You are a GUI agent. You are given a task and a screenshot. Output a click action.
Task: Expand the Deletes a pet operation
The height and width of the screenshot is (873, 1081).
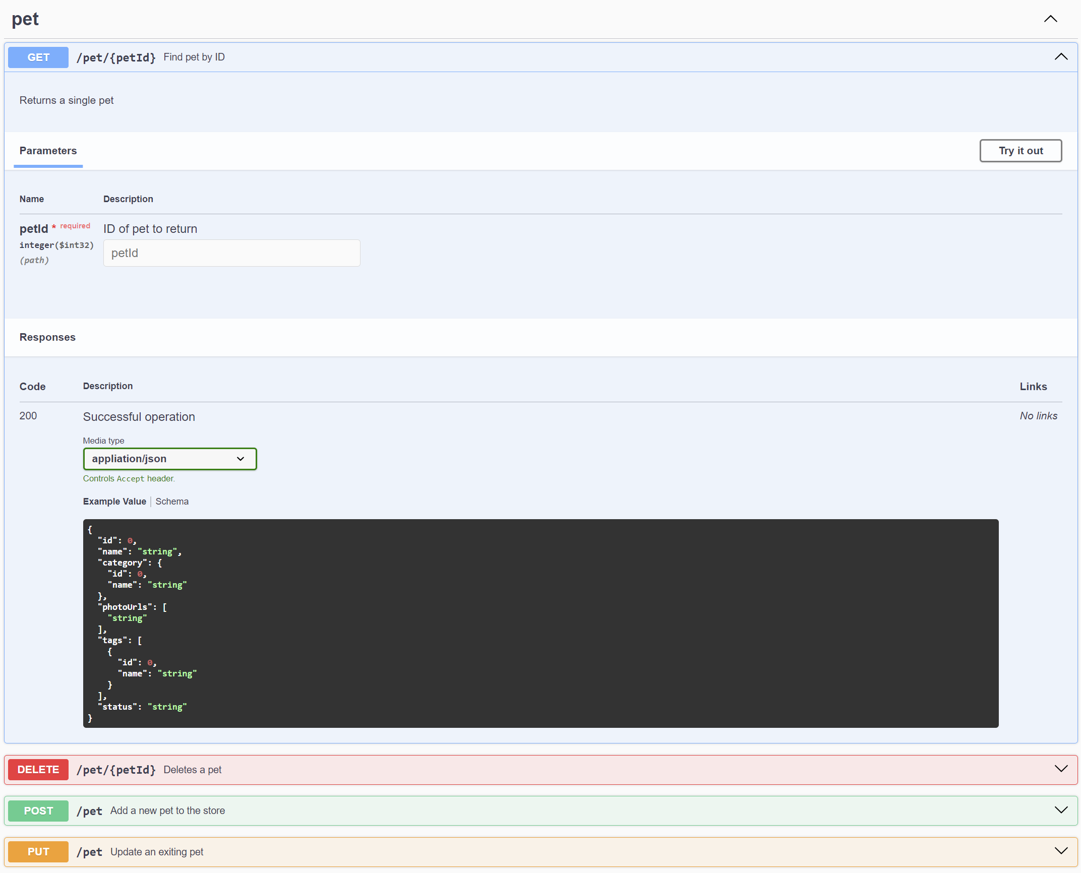click(x=192, y=770)
